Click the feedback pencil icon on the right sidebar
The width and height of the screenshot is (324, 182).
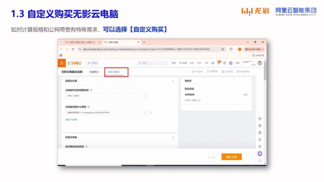point(260,139)
